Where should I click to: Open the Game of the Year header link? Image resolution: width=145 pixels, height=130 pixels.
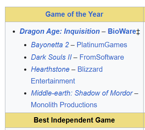pos(74,14)
